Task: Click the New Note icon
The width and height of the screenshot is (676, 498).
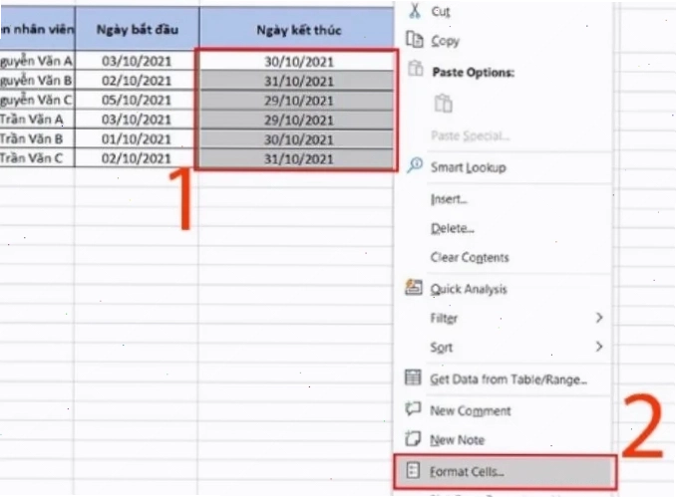Action: [x=413, y=438]
